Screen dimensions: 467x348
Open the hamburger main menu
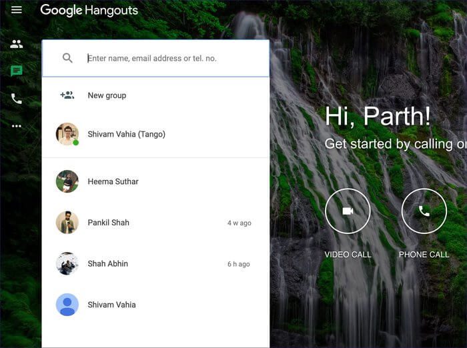(x=17, y=10)
